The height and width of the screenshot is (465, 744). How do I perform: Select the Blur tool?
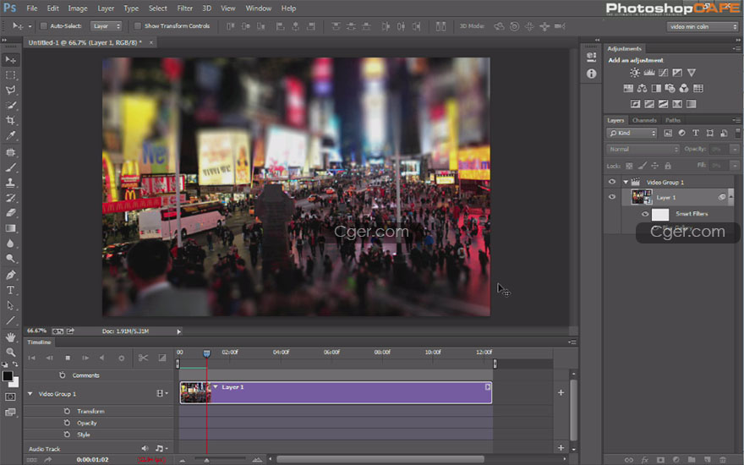pos(10,243)
